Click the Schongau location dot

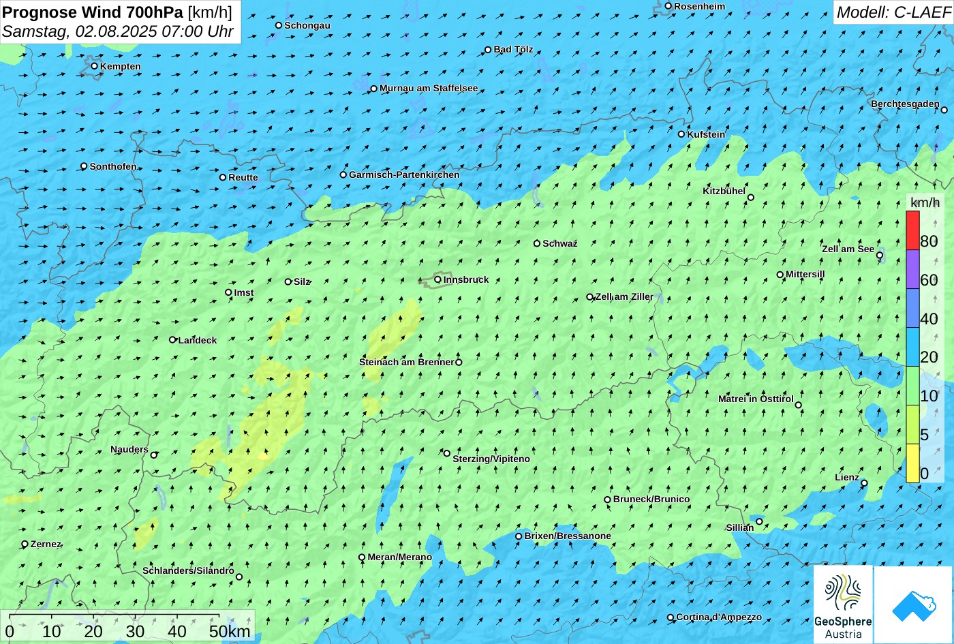point(279,25)
